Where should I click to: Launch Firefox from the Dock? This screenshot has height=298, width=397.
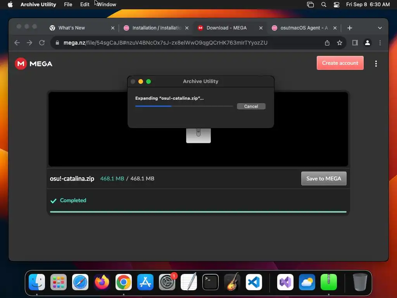click(102, 282)
